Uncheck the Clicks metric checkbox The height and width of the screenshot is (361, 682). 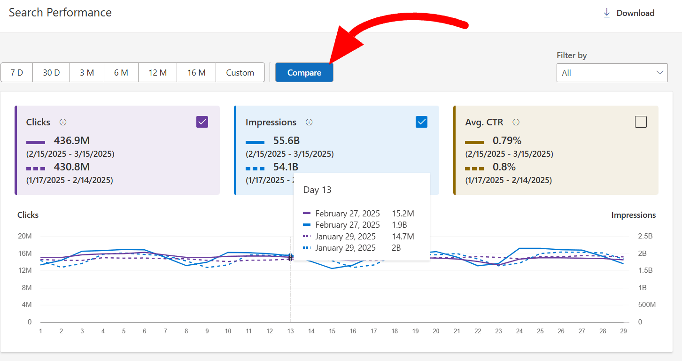(x=202, y=122)
